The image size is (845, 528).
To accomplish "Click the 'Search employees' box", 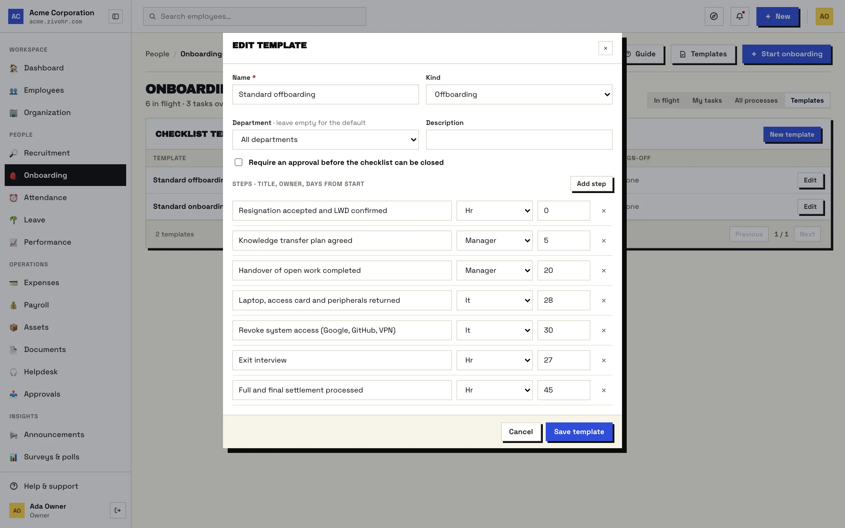I will click(x=255, y=16).
